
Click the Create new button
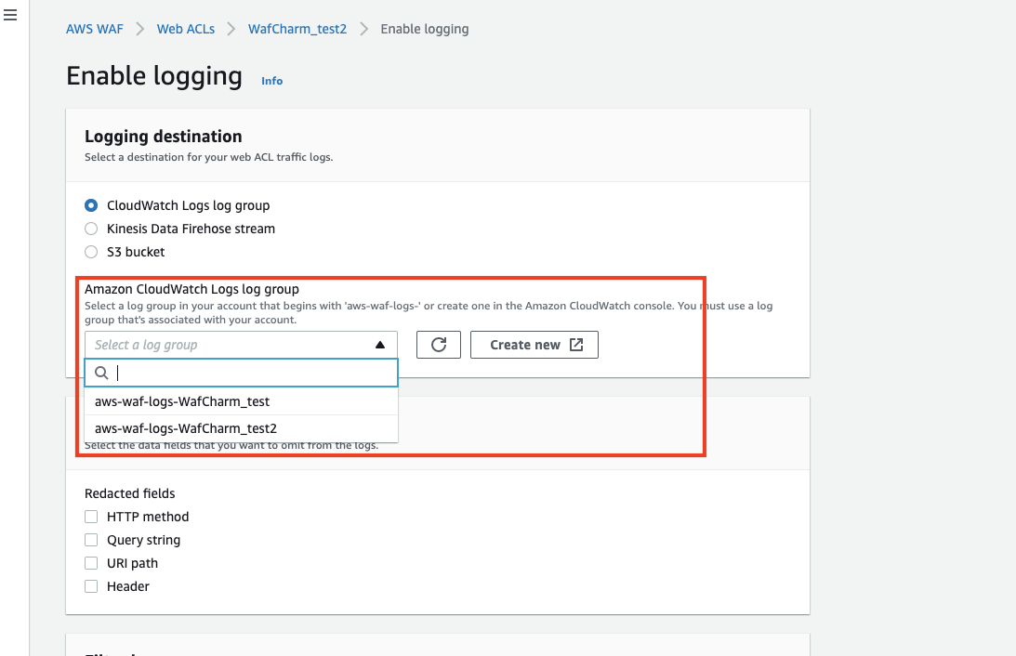tap(534, 345)
